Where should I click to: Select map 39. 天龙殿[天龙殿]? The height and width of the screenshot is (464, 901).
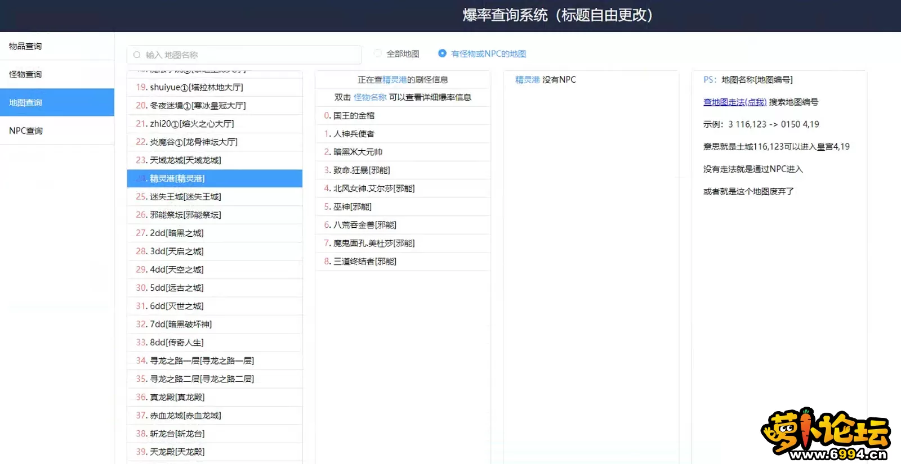pos(215,452)
